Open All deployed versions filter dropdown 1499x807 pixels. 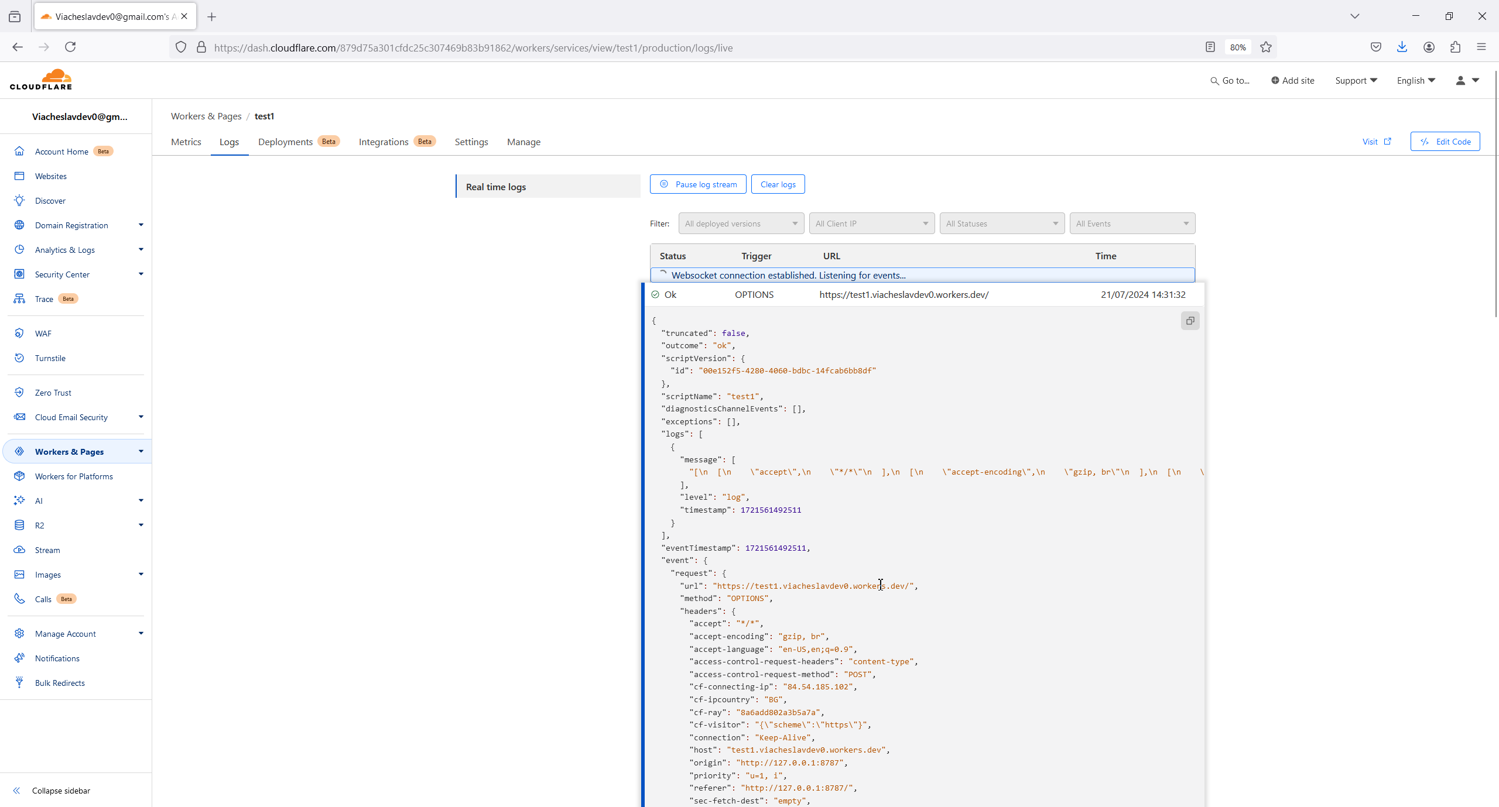click(741, 224)
